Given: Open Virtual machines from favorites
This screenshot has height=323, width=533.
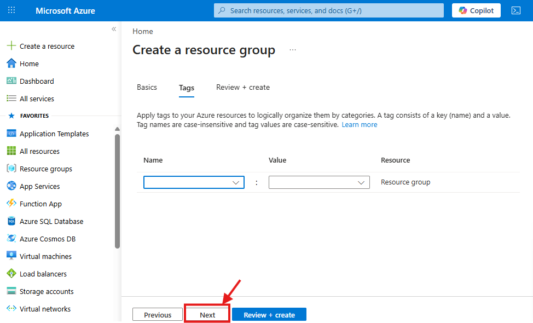Looking at the screenshot, I should tap(45, 256).
